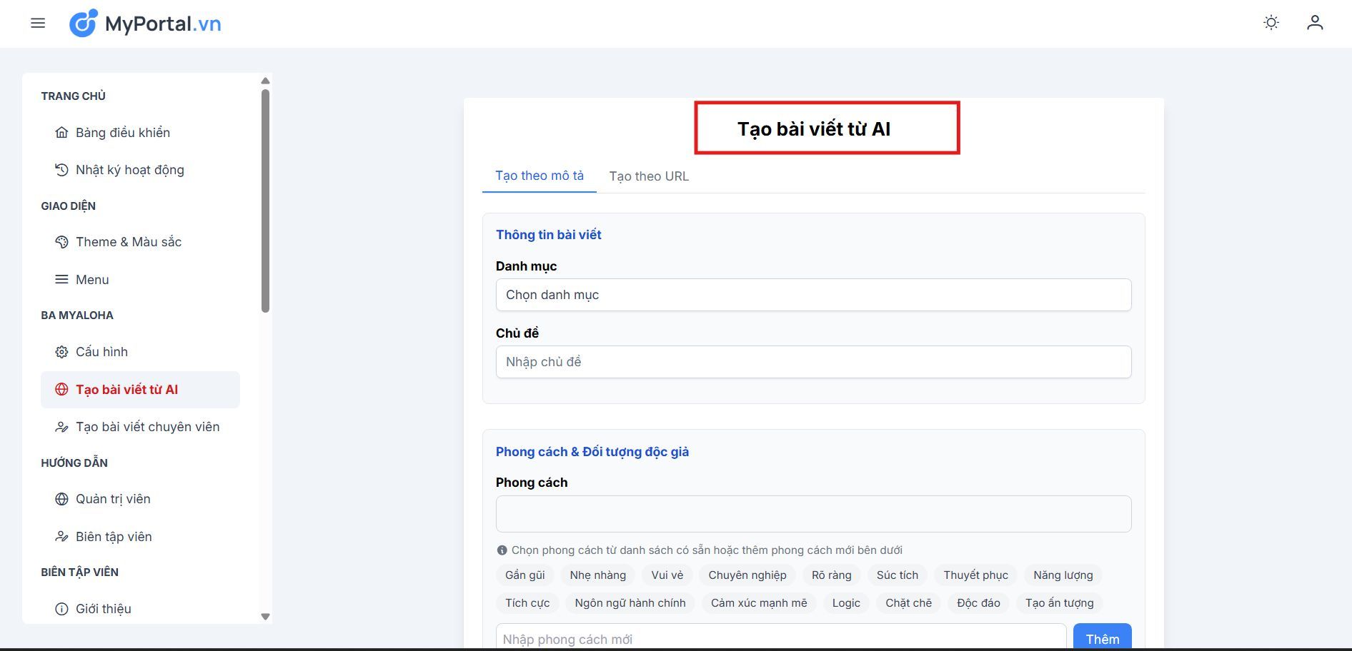Pick the Thuyết phục style chip
The height and width of the screenshot is (651, 1352).
[975, 575]
